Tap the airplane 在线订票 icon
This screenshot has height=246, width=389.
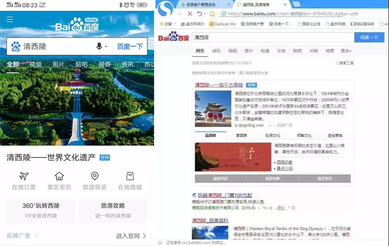pos(24,176)
